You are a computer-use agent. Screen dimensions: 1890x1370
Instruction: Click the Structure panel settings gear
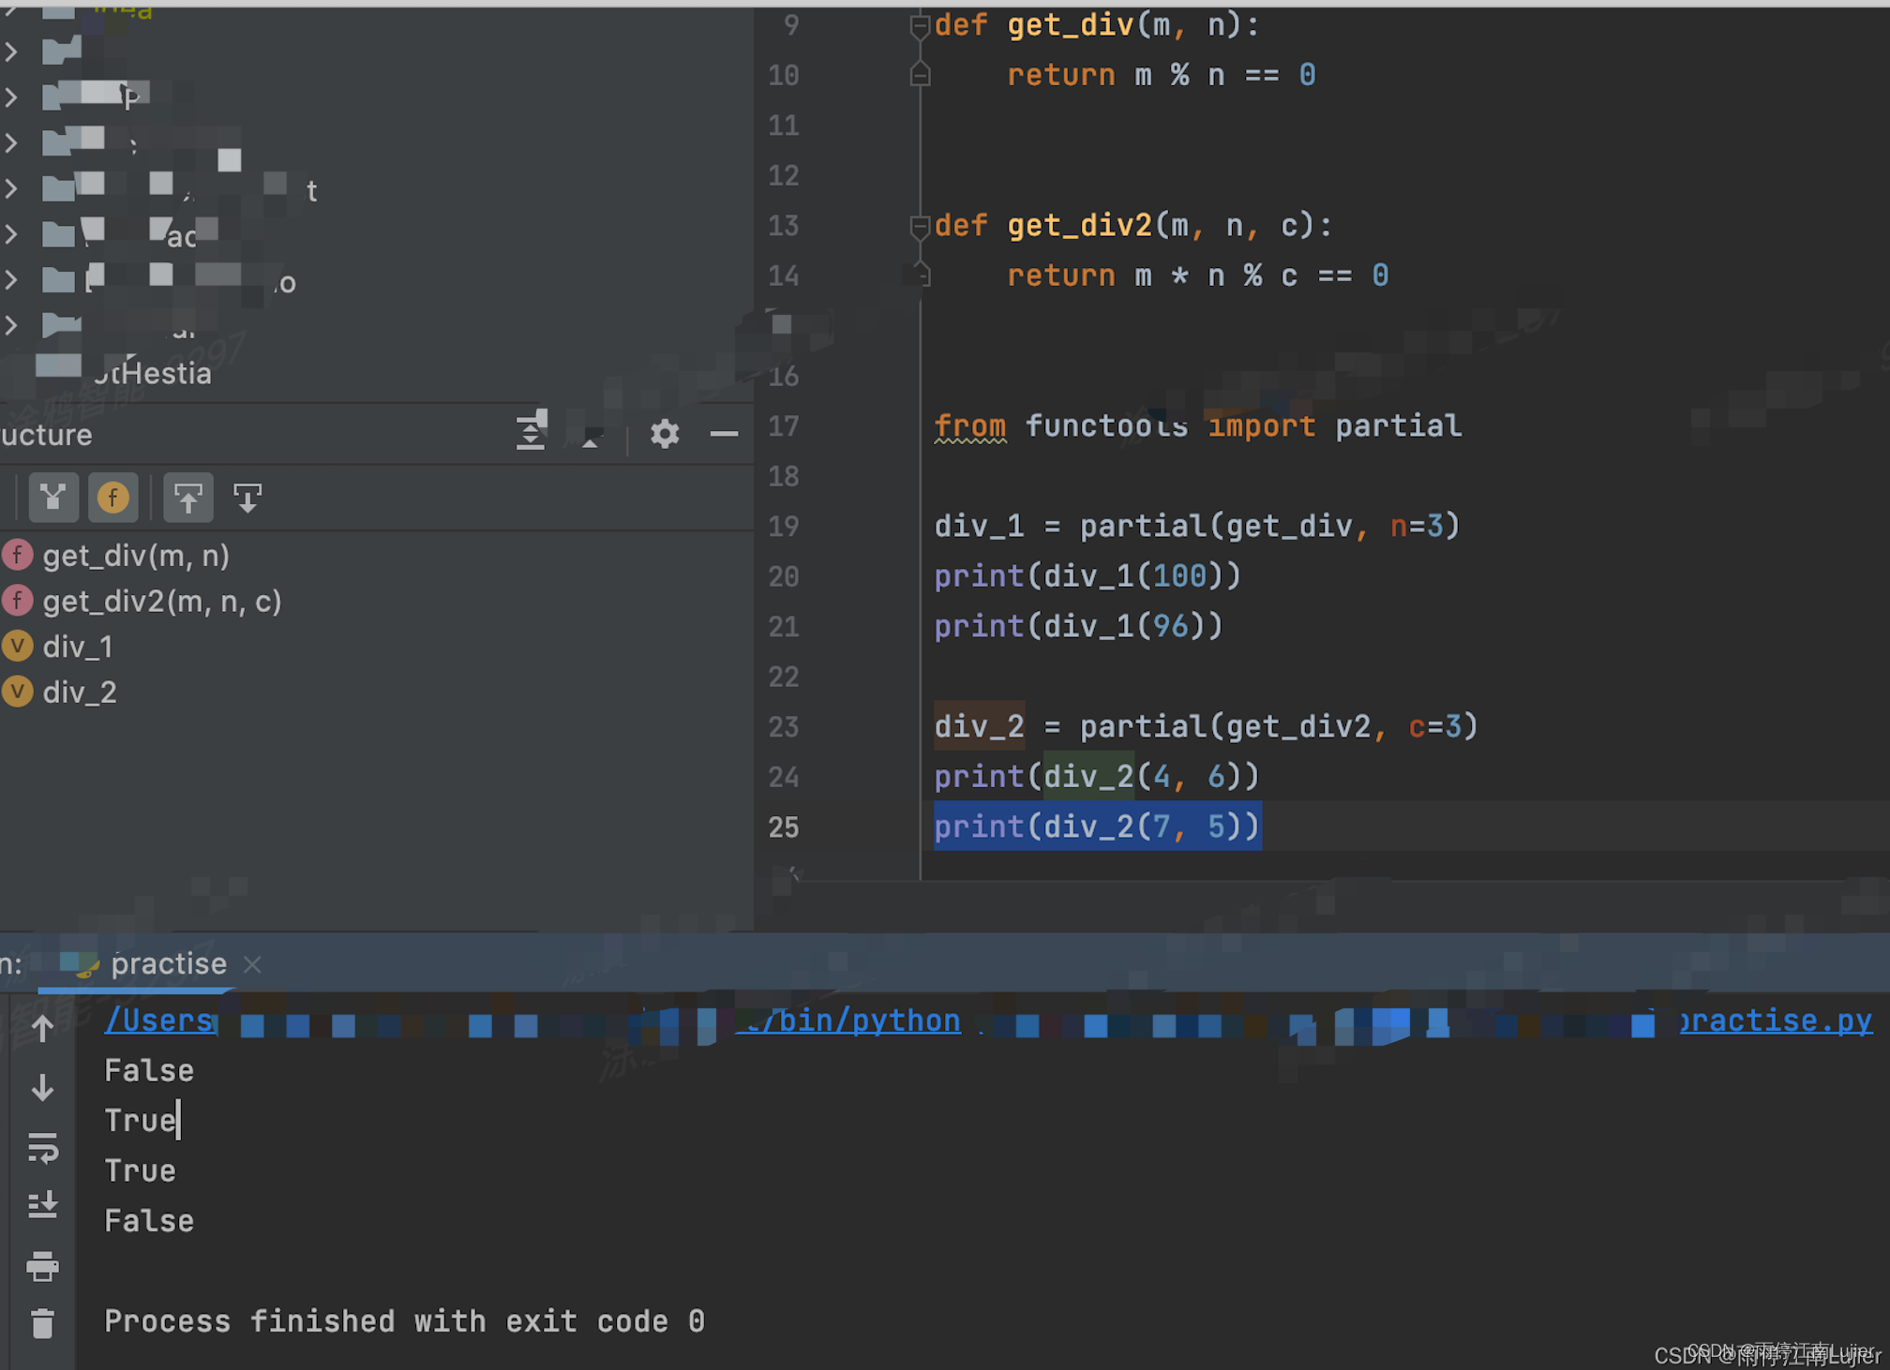tap(665, 434)
